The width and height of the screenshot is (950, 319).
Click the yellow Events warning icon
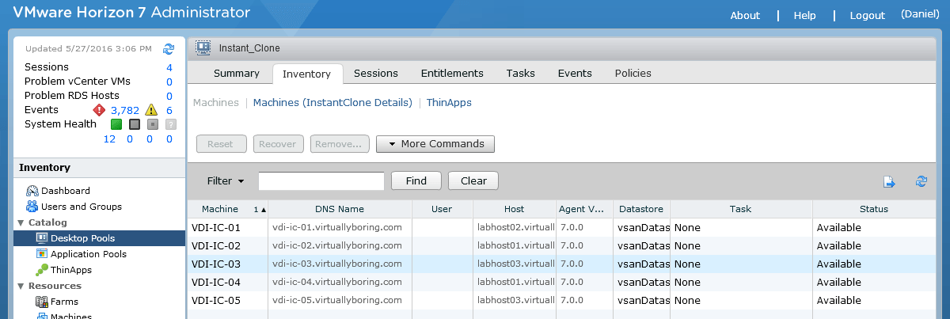point(152,110)
